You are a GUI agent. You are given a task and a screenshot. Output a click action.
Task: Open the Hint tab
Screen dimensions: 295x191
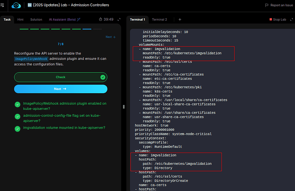(21, 20)
